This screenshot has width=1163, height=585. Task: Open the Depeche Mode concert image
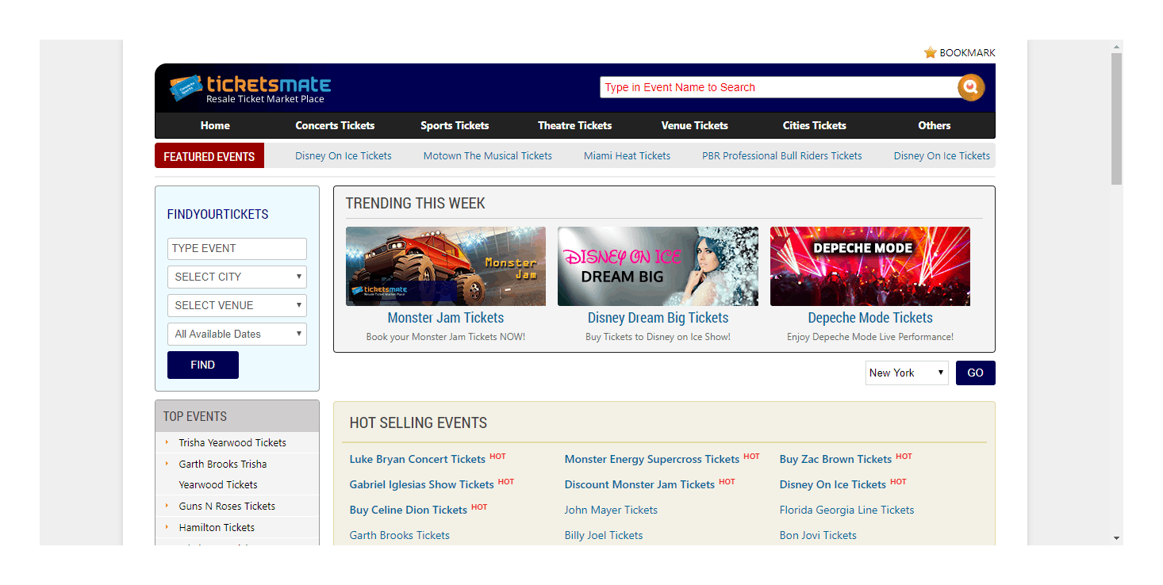click(x=869, y=266)
